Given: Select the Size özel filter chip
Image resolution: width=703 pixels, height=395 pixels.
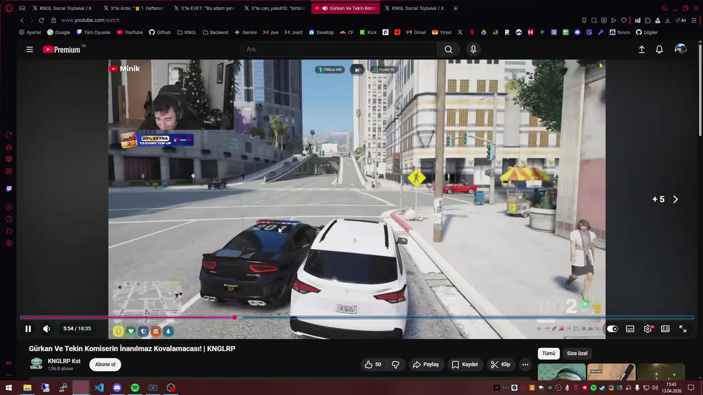Looking at the screenshot, I should [x=577, y=353].
